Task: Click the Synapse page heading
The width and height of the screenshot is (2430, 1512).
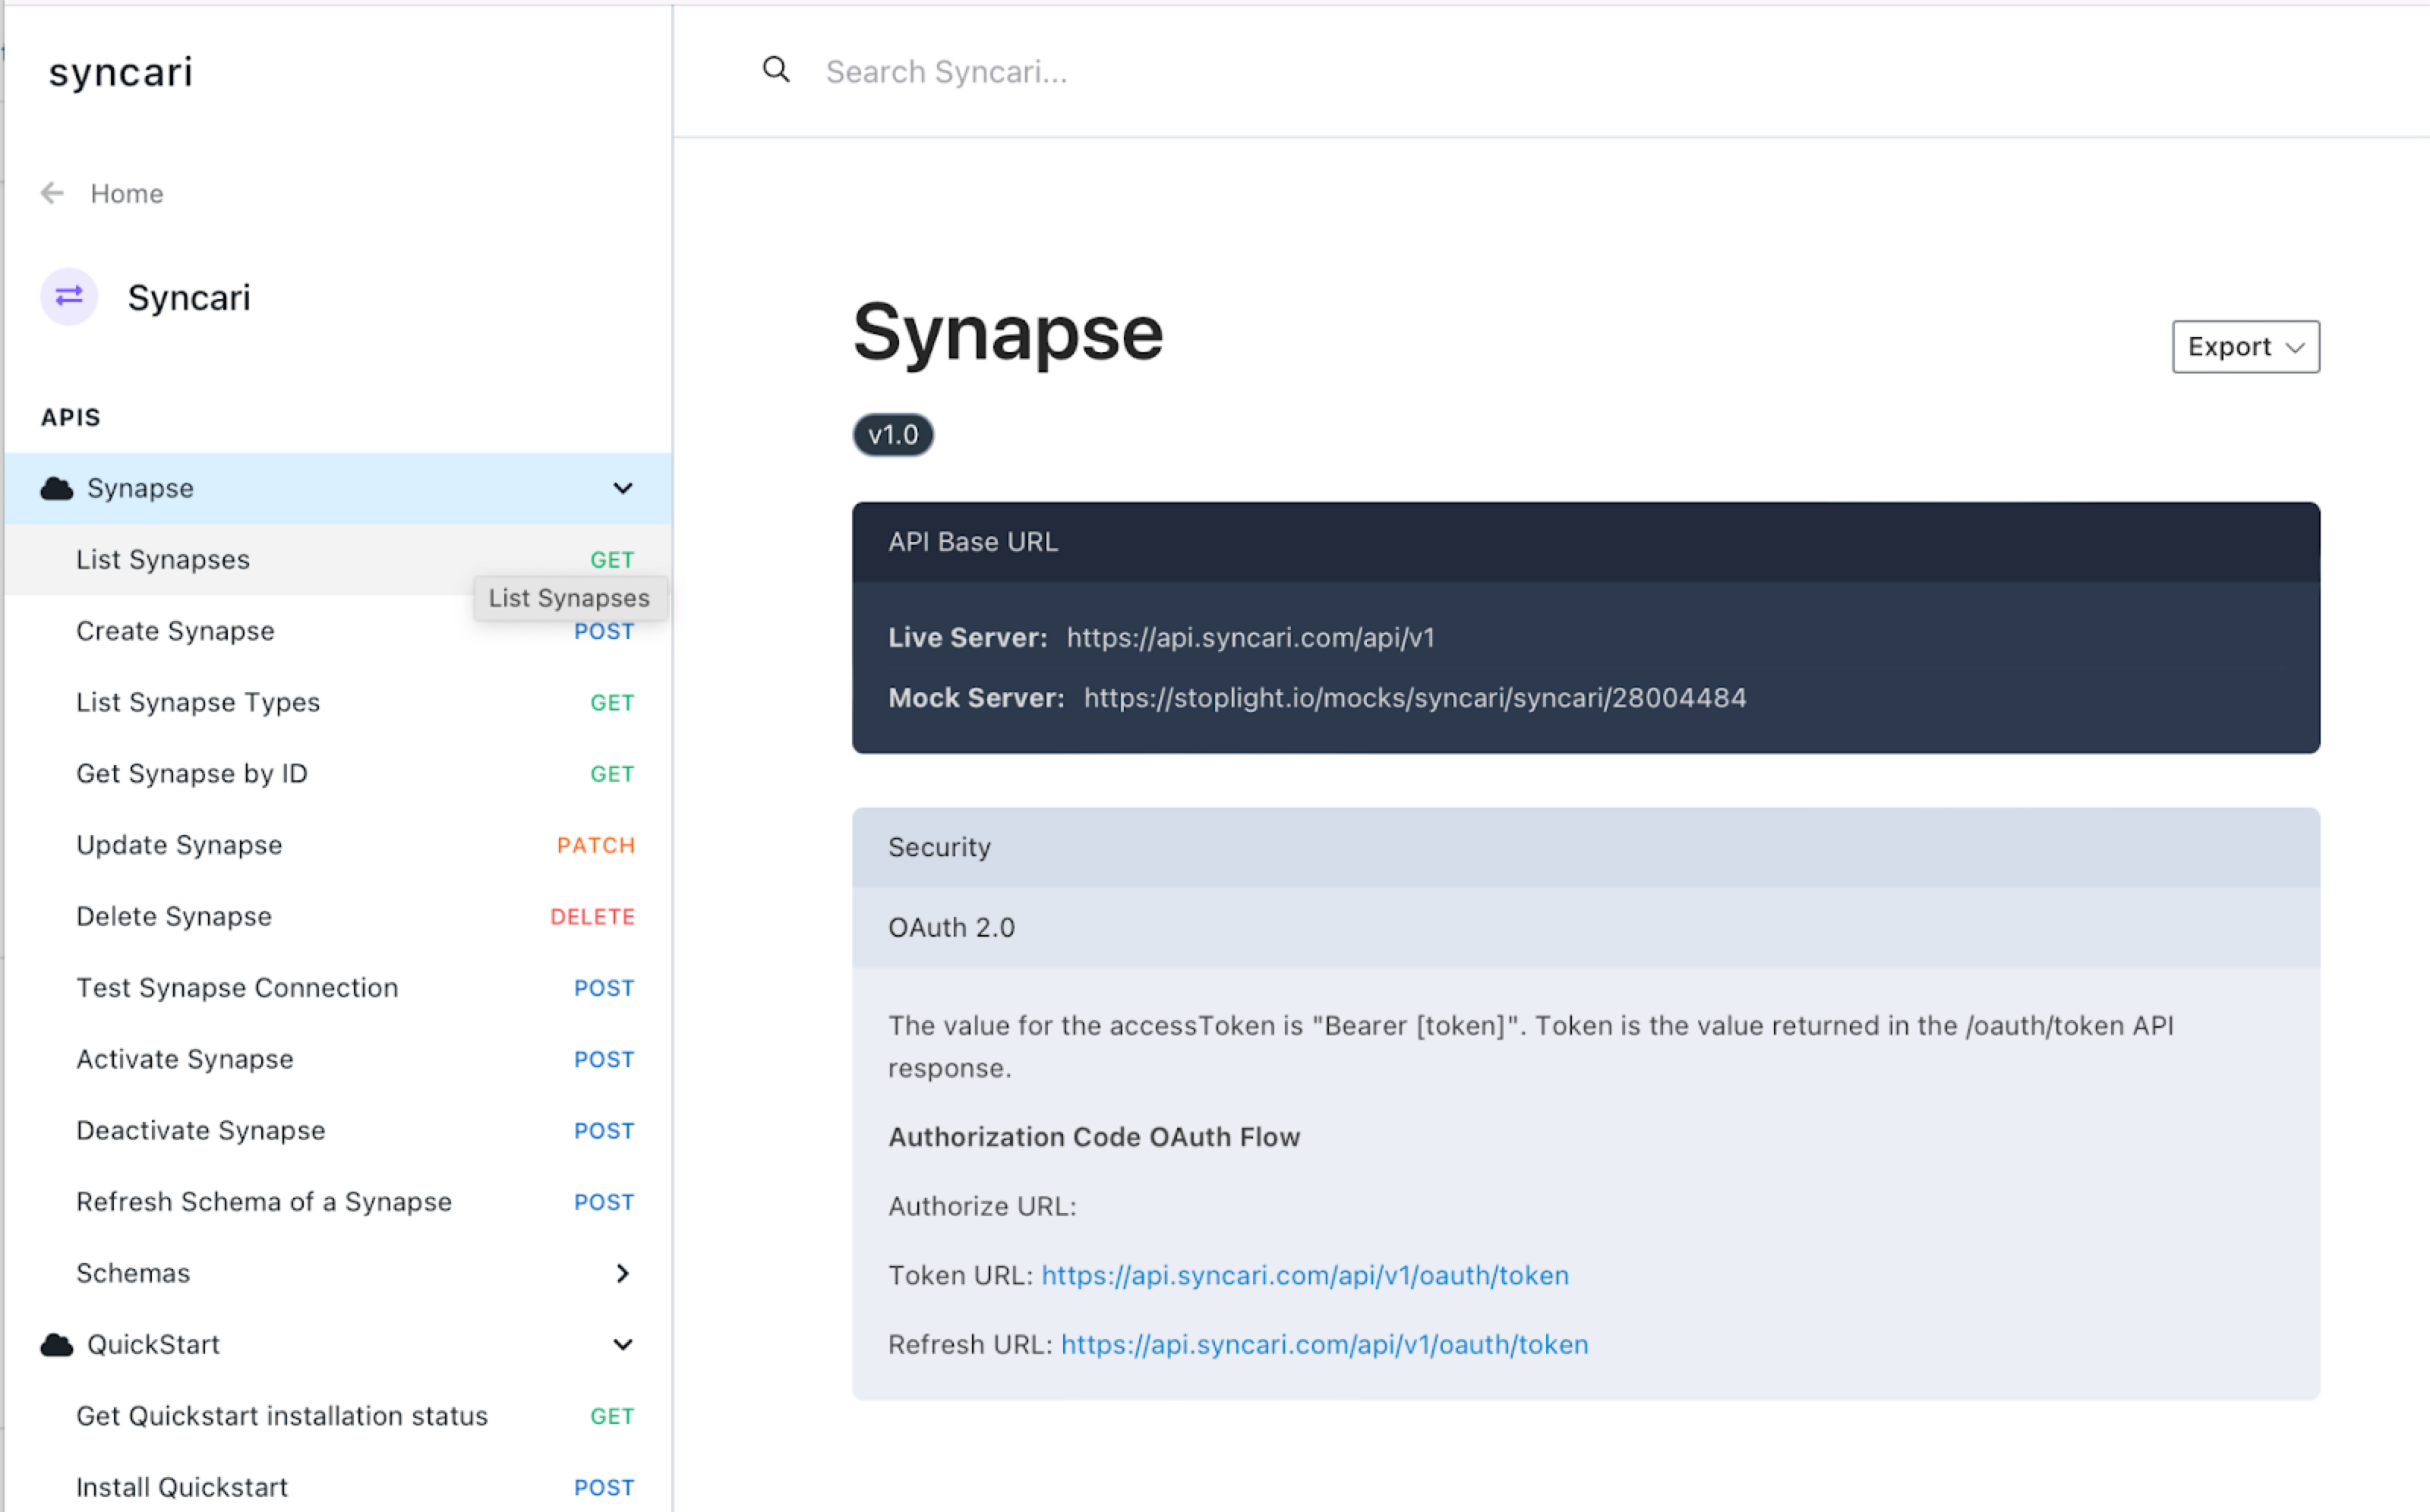Action: click(1008, 334)
